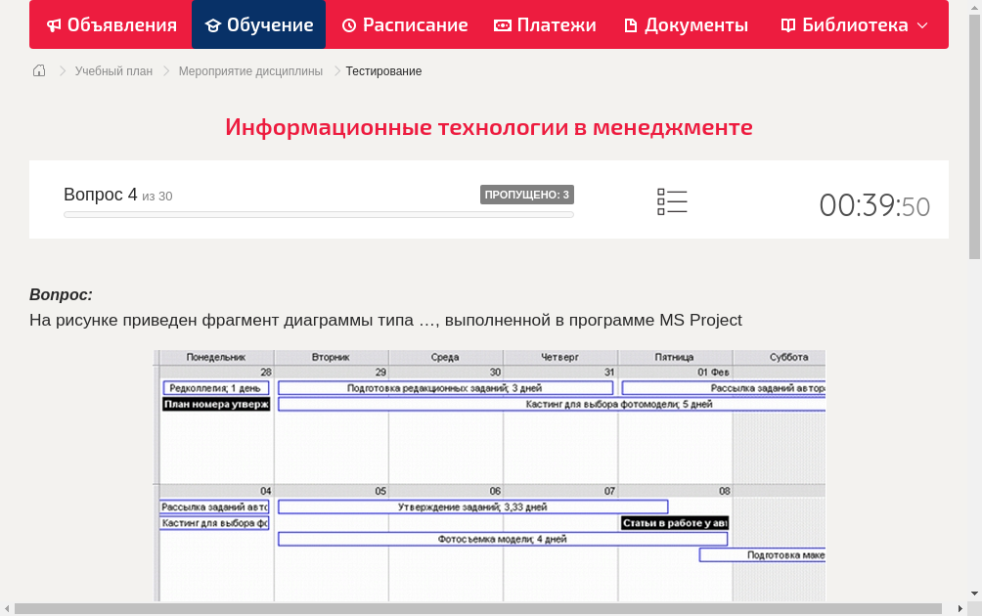Click the book icon next to Библиотека
This screenshot has width=982, height=616.
tap(786, 24)
